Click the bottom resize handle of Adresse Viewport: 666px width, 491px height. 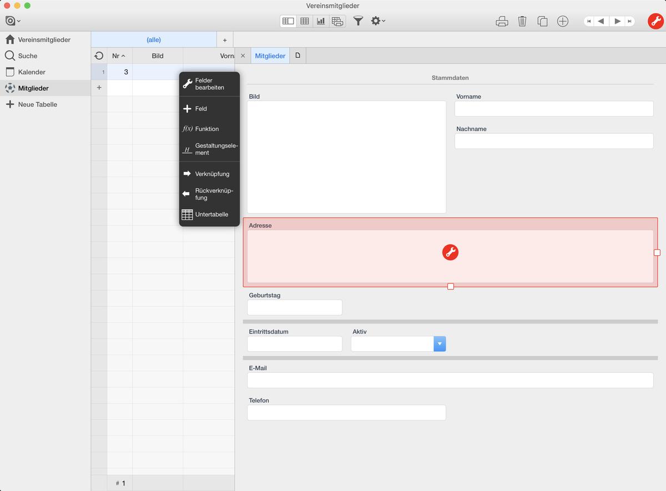451,286
